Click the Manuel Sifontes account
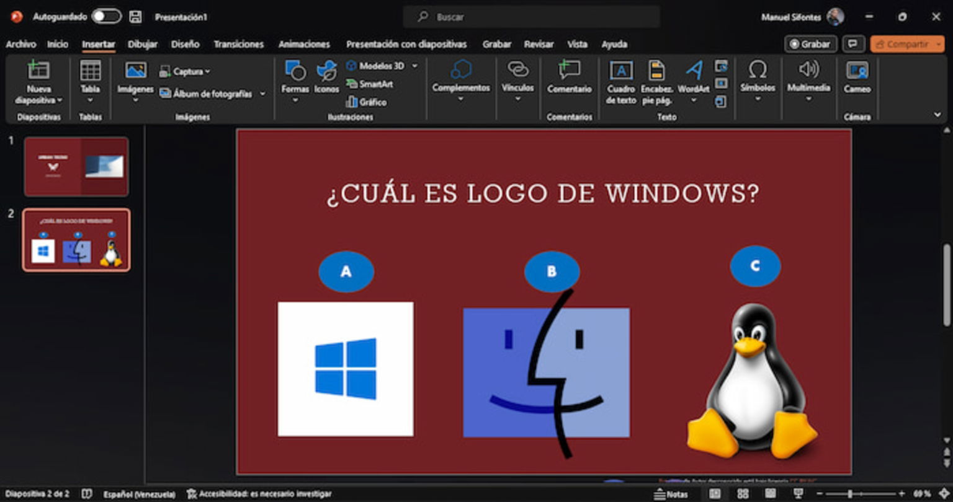 click(x=802, y=17)
